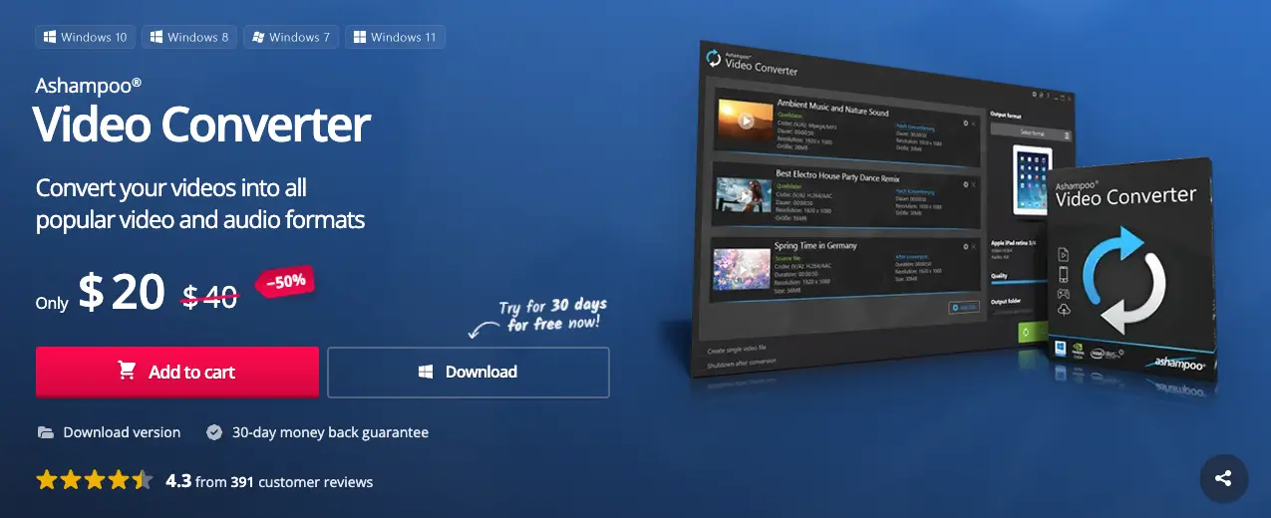Image resolution: width=1271 pixels, height=518 pixels.
Task: Click the folder icon beside Download version
Action: pos(45,432)
